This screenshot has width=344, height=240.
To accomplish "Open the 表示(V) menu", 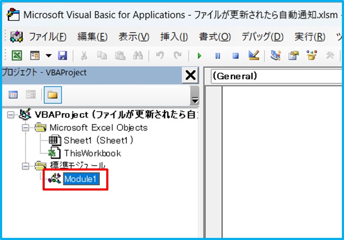I will coord(134,37).
